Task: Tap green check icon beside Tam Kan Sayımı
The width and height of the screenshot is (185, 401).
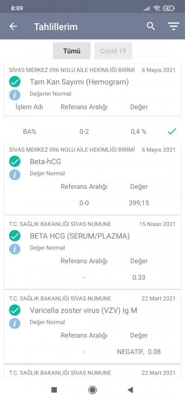Action: click(14, 82)
